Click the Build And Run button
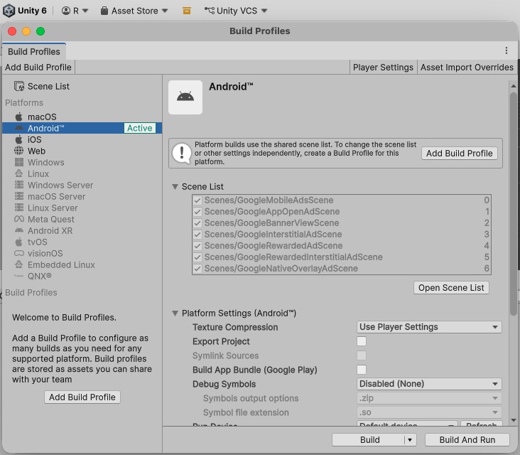 [x=467, y=440]
